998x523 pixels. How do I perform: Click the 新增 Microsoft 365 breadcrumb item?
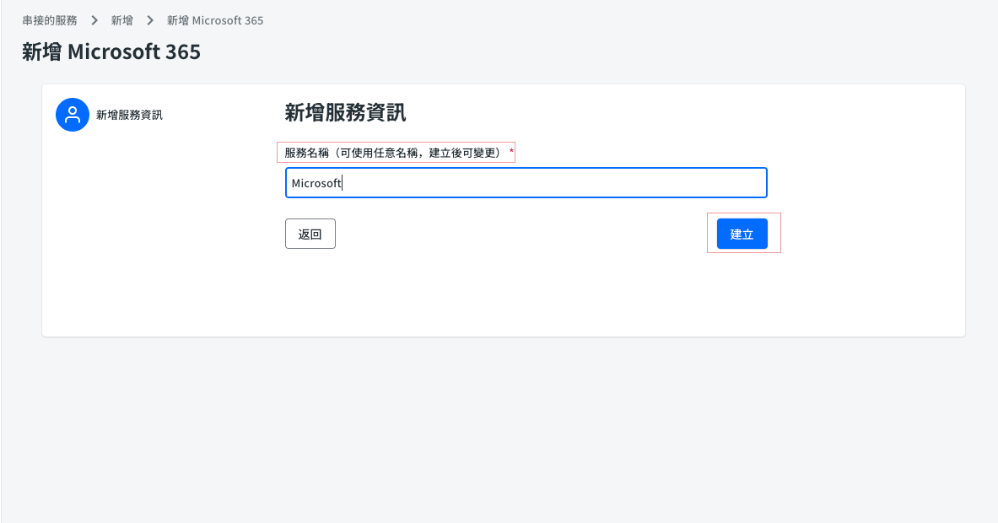(215, 20)
